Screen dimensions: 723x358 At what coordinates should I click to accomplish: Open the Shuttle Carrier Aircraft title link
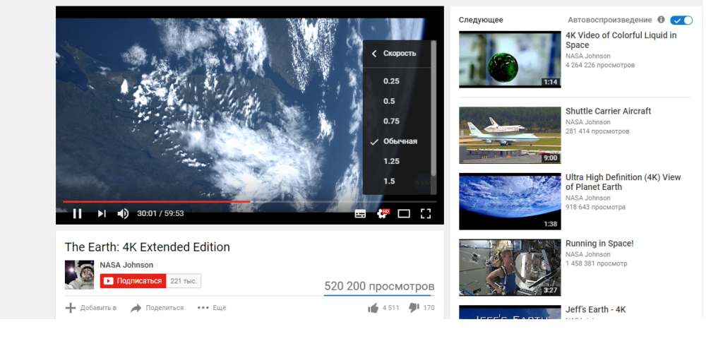[x=608, y=111]
